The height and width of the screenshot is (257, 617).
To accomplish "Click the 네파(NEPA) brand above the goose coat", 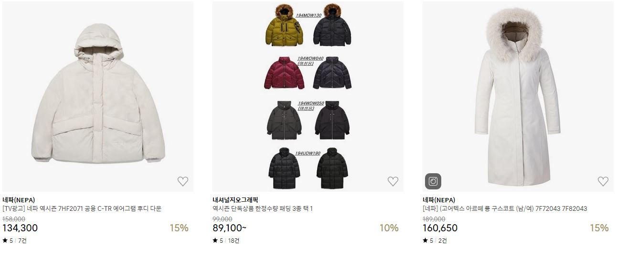I will 439,200.
